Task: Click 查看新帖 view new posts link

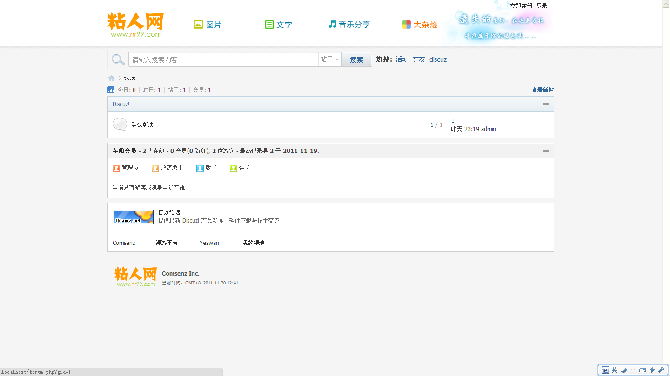Action: [x=543, y=90]
